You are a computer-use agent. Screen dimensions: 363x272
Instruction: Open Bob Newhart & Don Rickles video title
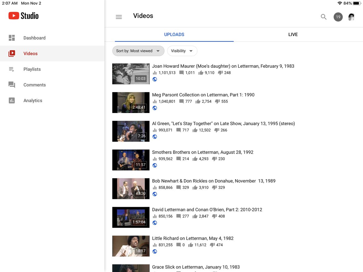pos(214,181)
